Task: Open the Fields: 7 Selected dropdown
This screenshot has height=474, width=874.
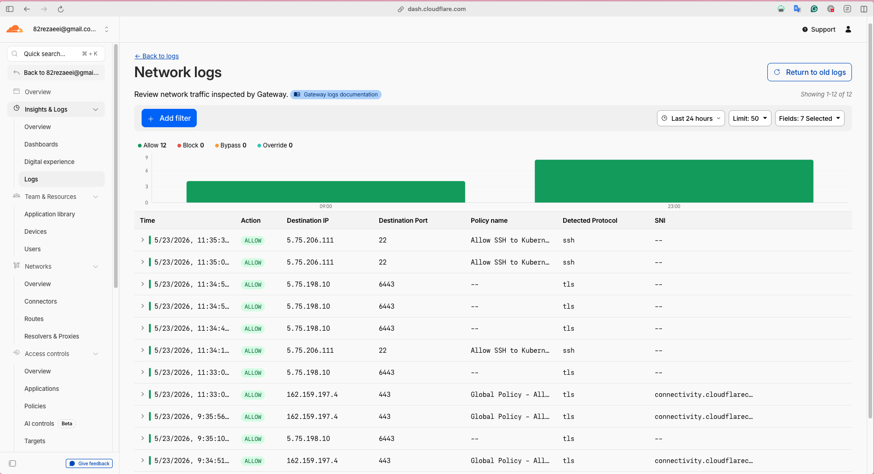Action: tap(810, 118)
